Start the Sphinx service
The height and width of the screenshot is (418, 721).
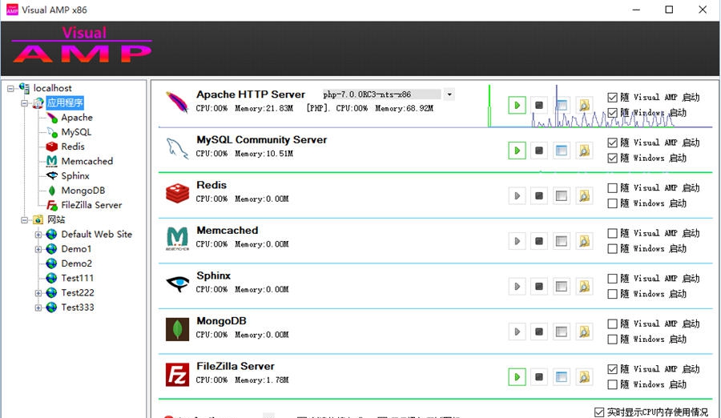tap(517, 287)
